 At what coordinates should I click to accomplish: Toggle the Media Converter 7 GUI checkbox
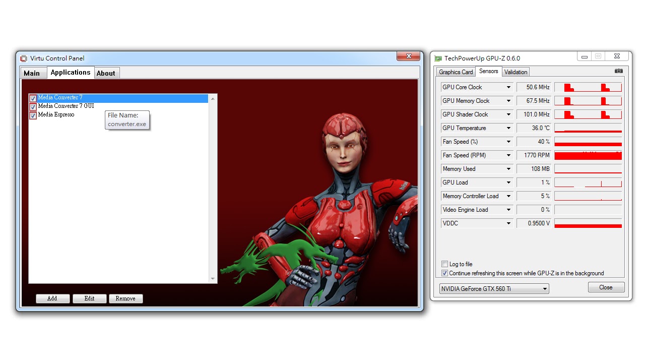coord(33,107)
